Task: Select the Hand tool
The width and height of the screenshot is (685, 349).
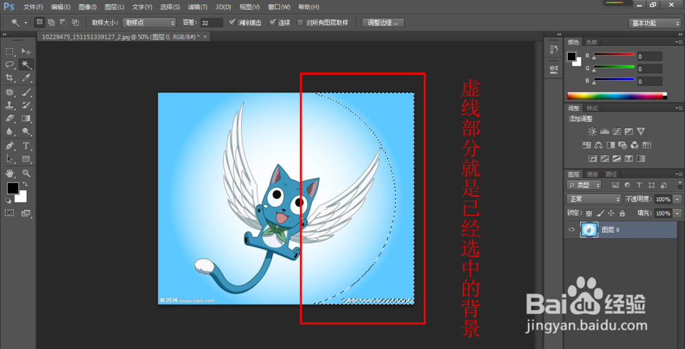Action: click(10, 173)
